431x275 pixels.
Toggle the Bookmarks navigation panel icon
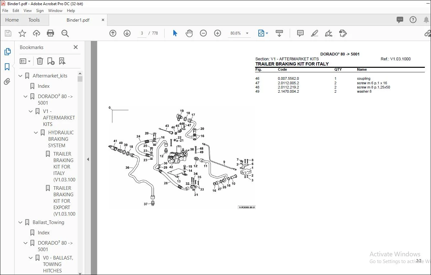click(x=7, y=67)
